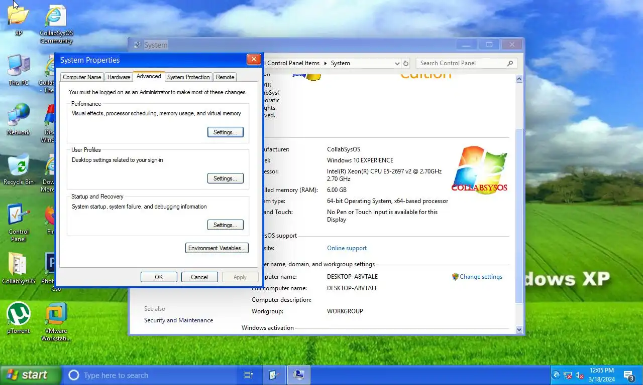Click the magnifier icon in Control Panel search
Screen dimensions: 643x385
click(510, 63)
